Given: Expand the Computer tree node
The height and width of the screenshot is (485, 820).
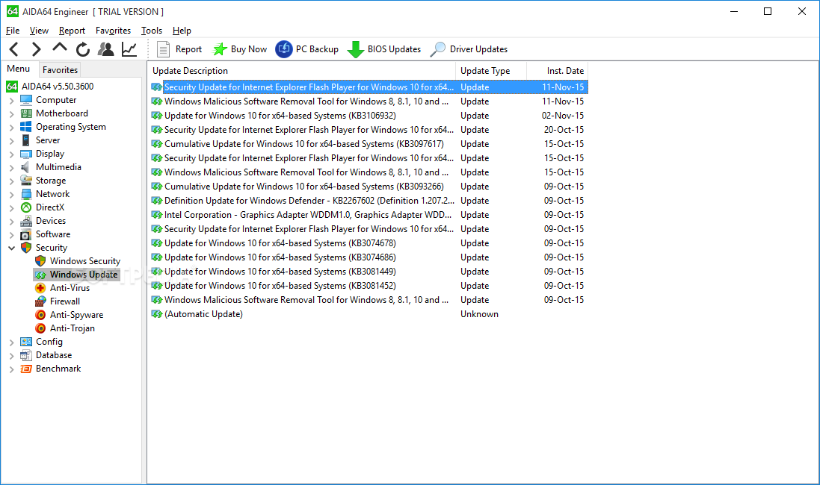Looking at the screenshot, I should (x=11, y=100).
